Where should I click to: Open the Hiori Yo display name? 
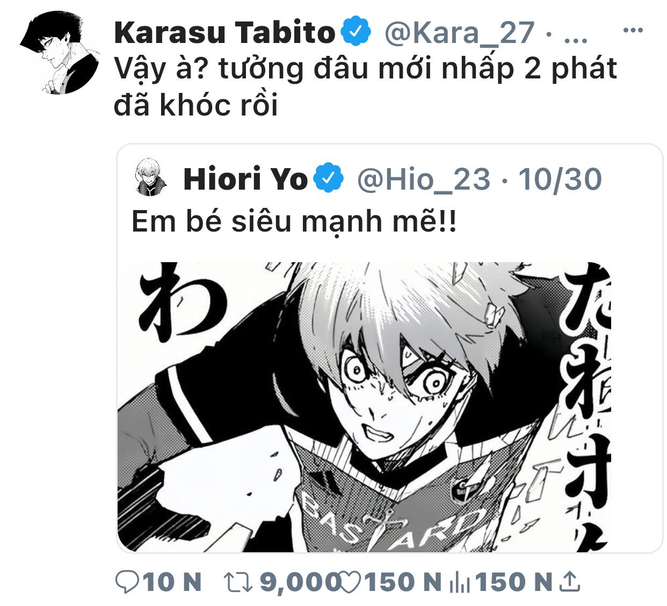pyautogui.click(x=245, y=179)
